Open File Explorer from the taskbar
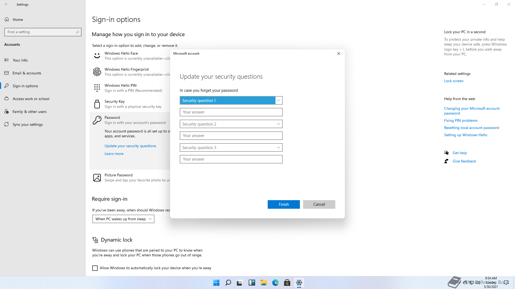The width and height of the screenshot is (515, 289). tap(263, 283)
